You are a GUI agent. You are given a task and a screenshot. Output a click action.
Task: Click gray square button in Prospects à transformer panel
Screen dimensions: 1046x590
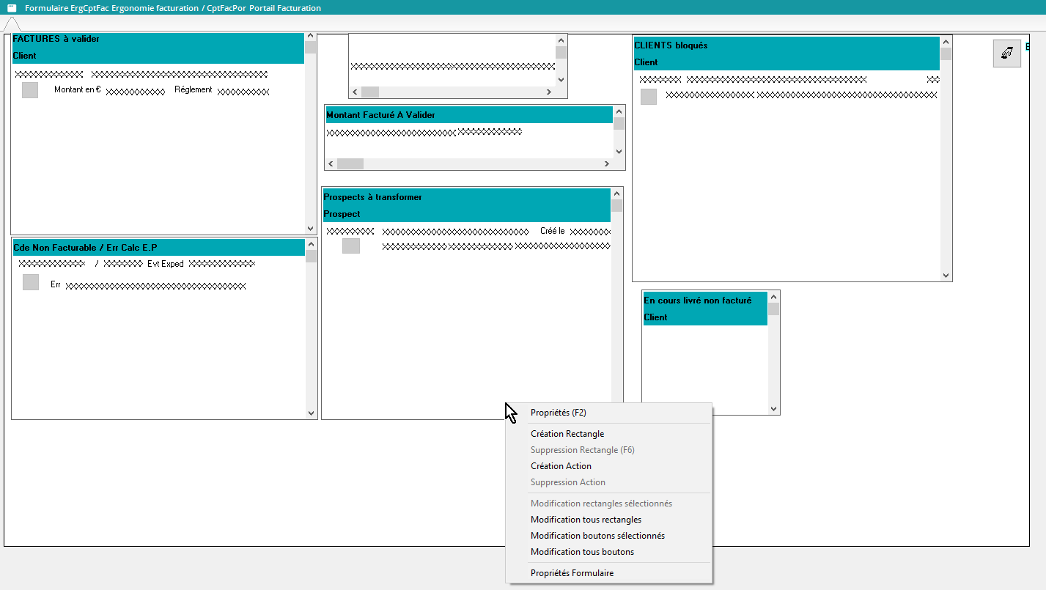click(351, 246)
